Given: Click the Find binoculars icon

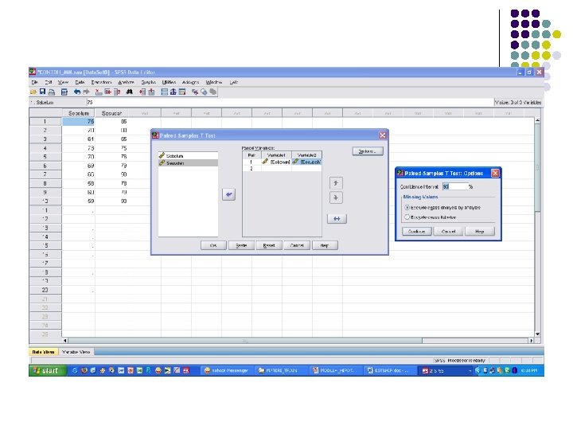Looking at the screenshot, I should click(x=130, y=92).
